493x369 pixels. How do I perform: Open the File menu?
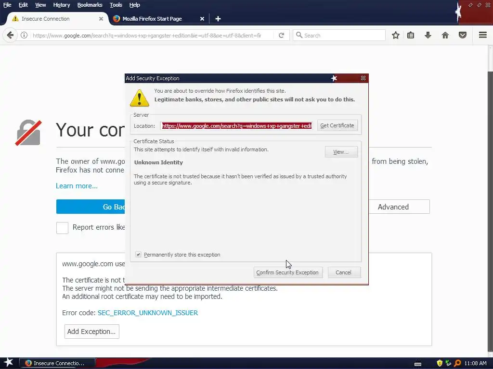coord(7,5)
